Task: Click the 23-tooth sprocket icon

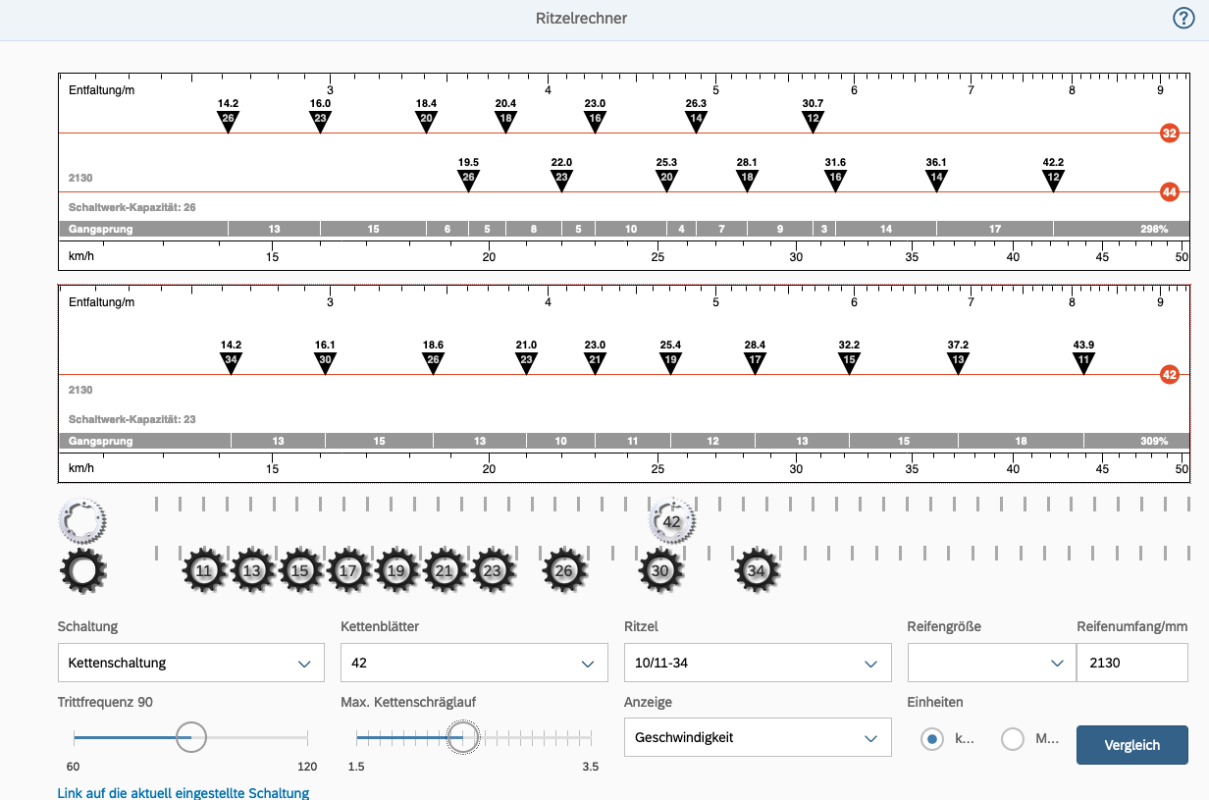Action: click(493, 570)
